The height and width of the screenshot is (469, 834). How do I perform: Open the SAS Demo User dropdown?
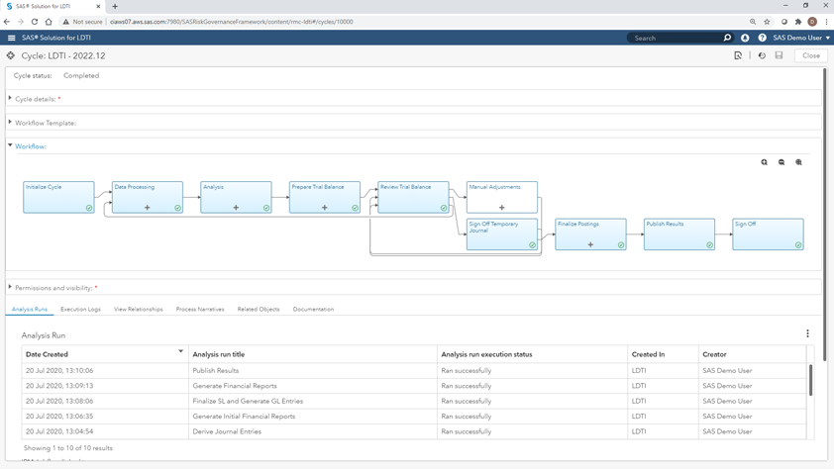801,38
